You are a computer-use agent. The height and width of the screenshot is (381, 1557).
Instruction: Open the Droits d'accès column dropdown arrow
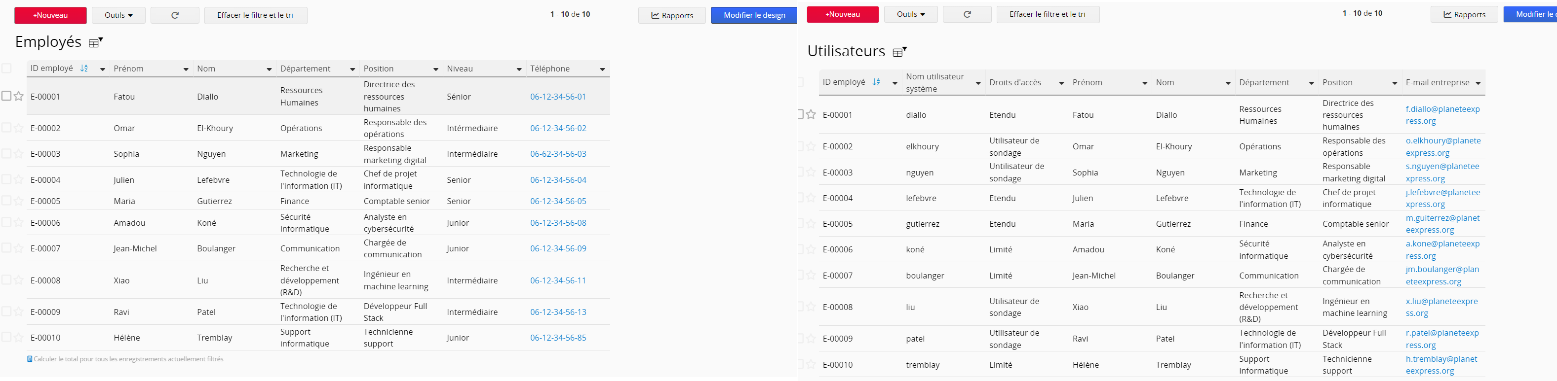[1061, 83]
